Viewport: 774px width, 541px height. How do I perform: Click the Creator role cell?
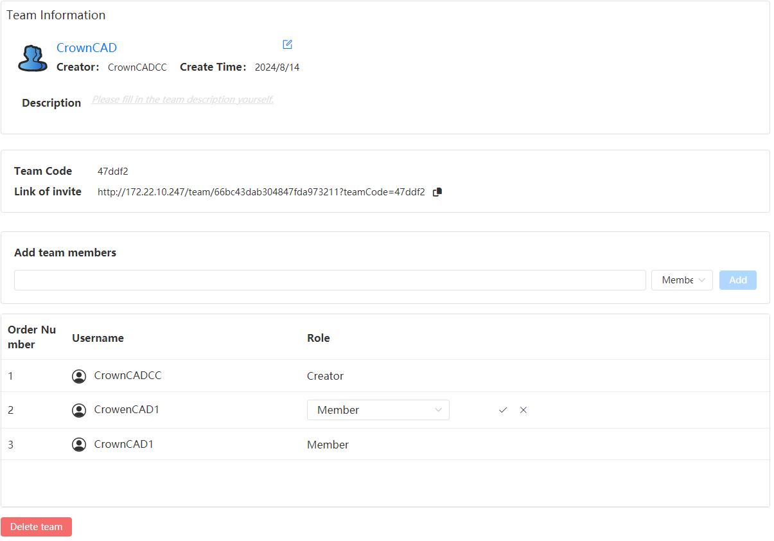326,377
